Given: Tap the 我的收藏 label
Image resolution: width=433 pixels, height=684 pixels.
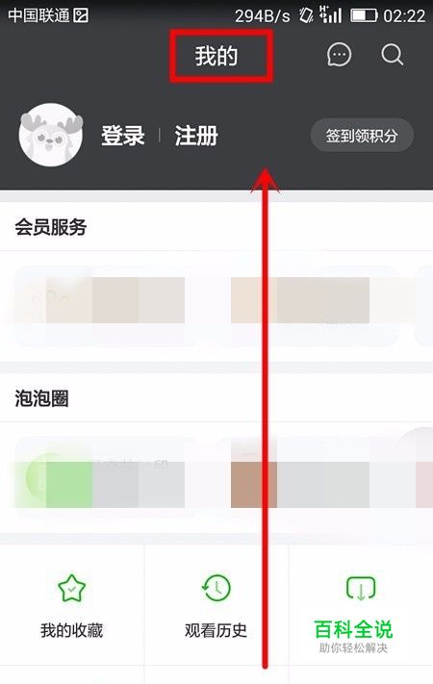Looking at the screenshot, I should (71, 630).
